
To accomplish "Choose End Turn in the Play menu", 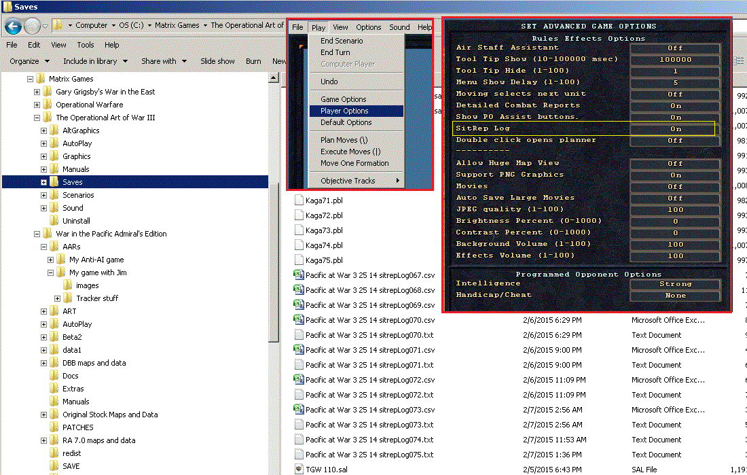I will [357, 52].
